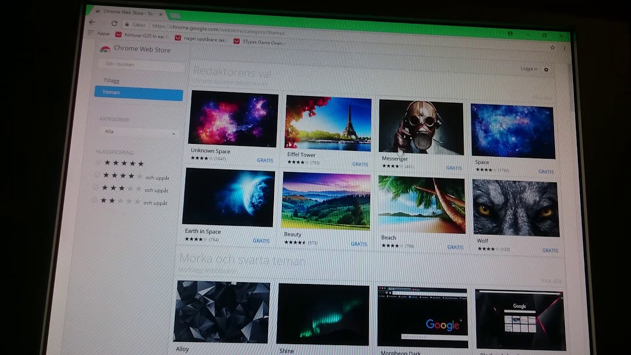Click GRATIS under Beauty
631x355 pixels.
359,244
